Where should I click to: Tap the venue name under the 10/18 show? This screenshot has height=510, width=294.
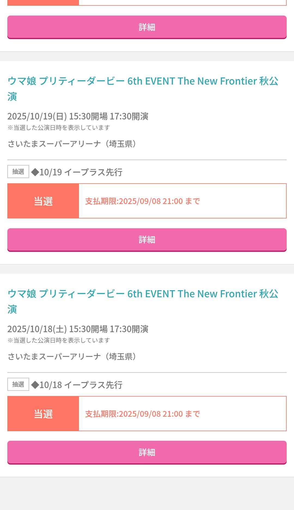[72, 356]
